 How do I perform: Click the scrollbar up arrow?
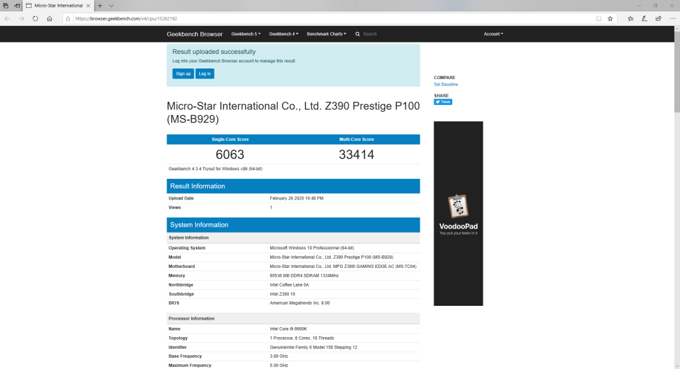pyautogui.click(x=677, y=29)
